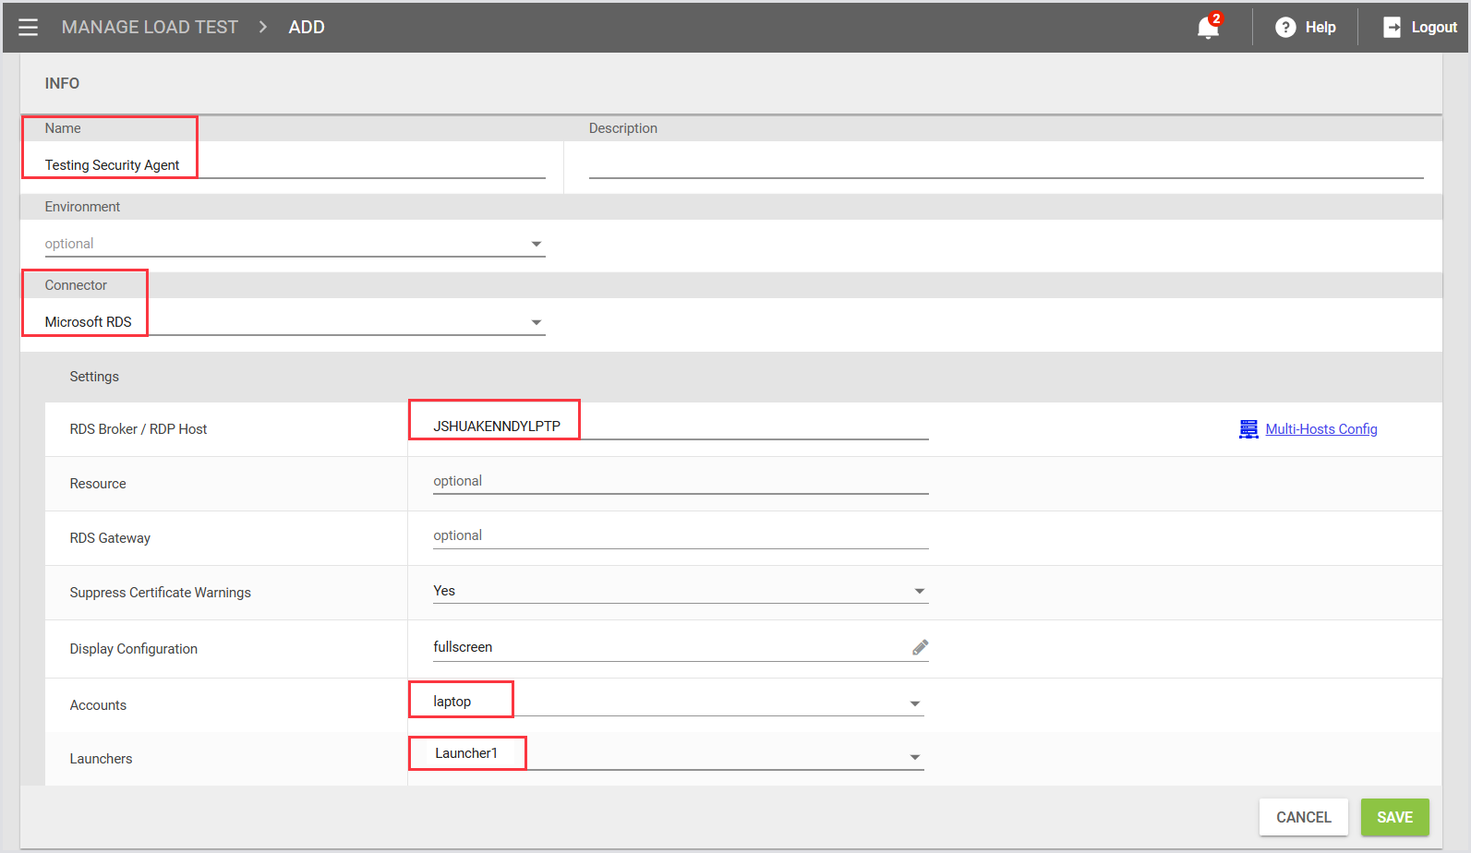Click the RDS Gateway optional field

(680, 535)
